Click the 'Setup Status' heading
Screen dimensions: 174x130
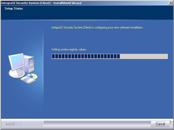pos(14,8)
